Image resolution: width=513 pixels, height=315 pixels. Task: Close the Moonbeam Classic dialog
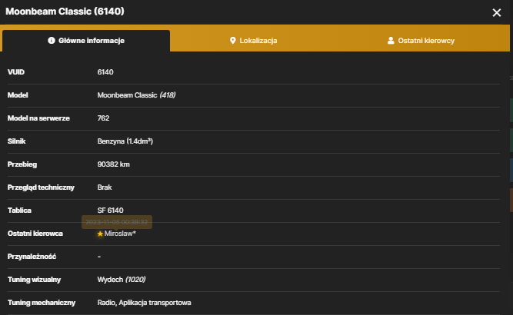point(496,13)
